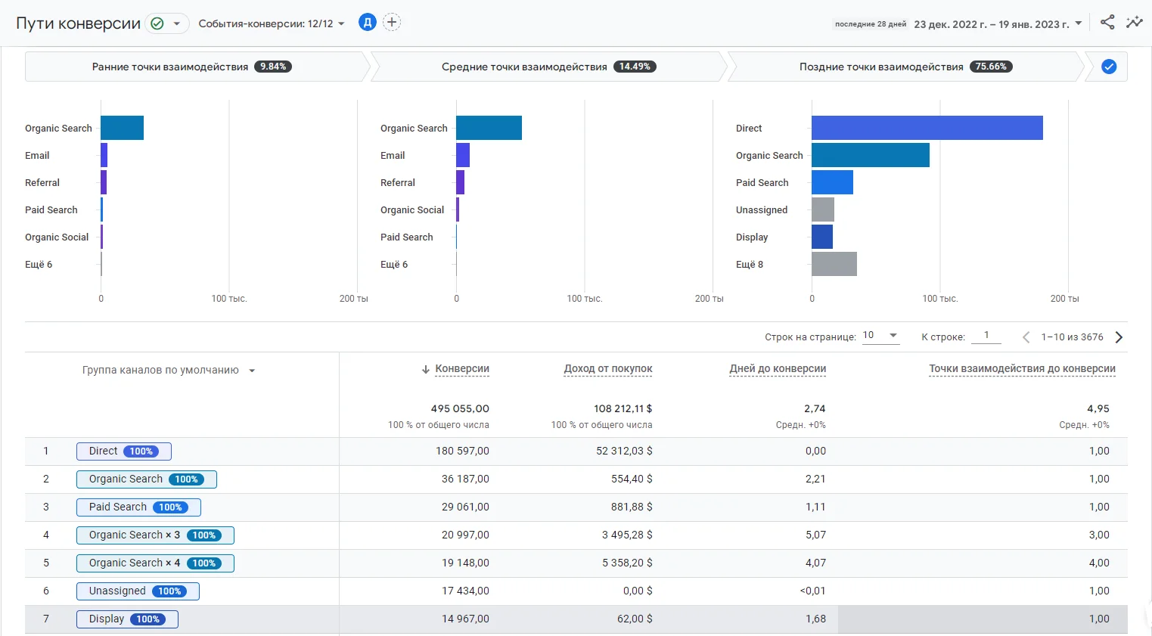Click the previous page arrow

pos(1026,337)
